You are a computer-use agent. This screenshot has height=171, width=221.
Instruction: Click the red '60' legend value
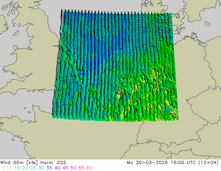click(89, 168)
